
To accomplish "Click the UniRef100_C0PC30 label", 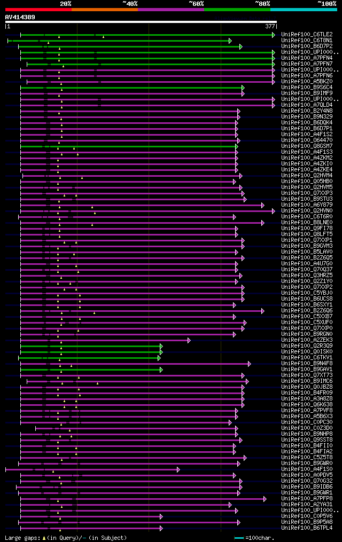I will point(307,422).
